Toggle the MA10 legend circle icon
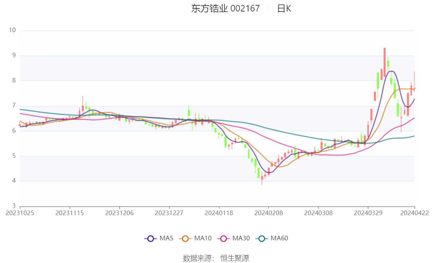The height and width of the screenshot is (263, 432). [x=185, y=239]
